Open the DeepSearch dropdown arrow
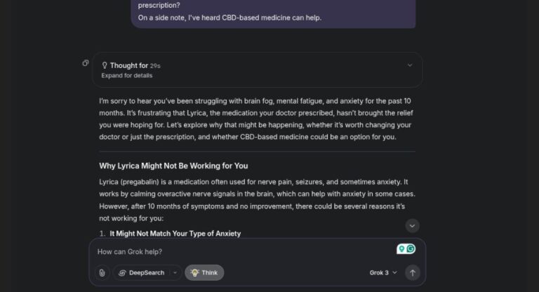This screenshot has height=292, width=539. 175,273
